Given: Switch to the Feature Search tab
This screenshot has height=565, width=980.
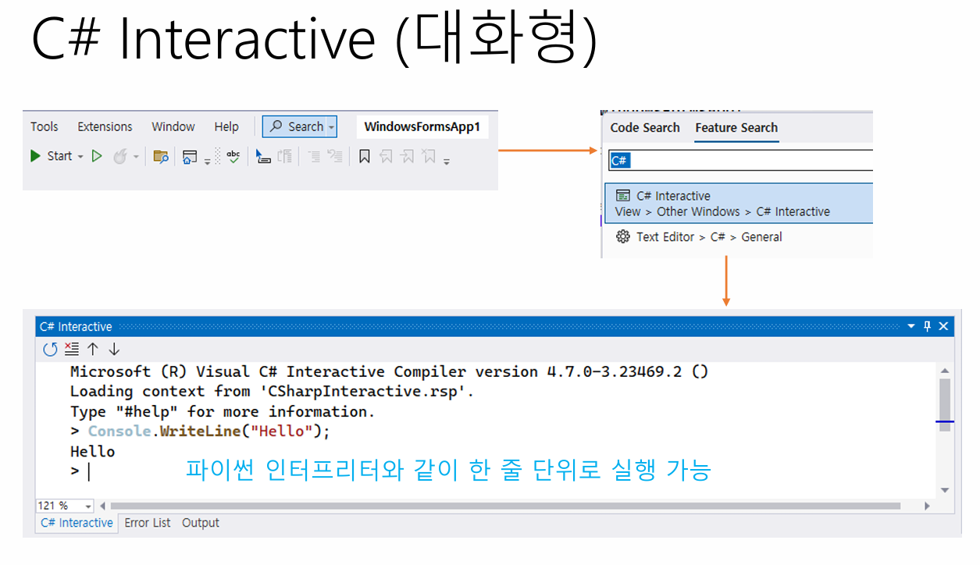Looking at the screenshot, I should (x=736, y=128).
